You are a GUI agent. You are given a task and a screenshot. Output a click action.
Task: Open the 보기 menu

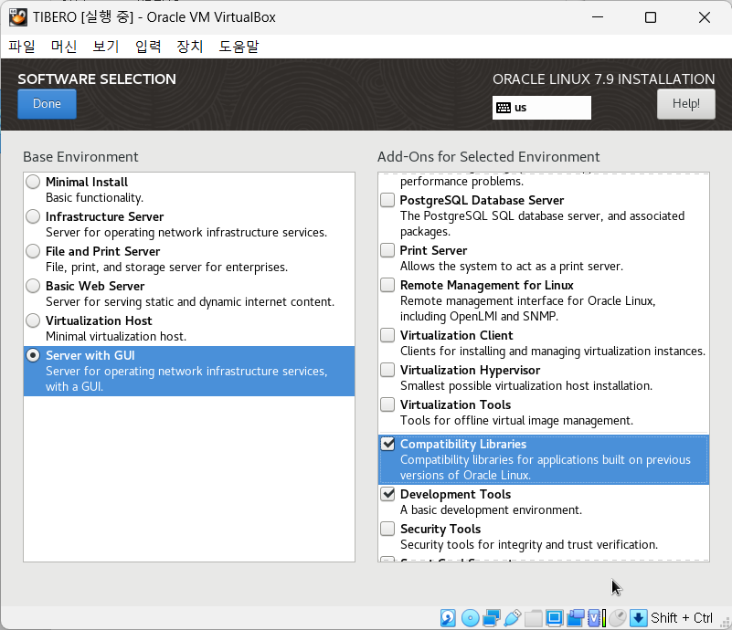pos(106,47)
